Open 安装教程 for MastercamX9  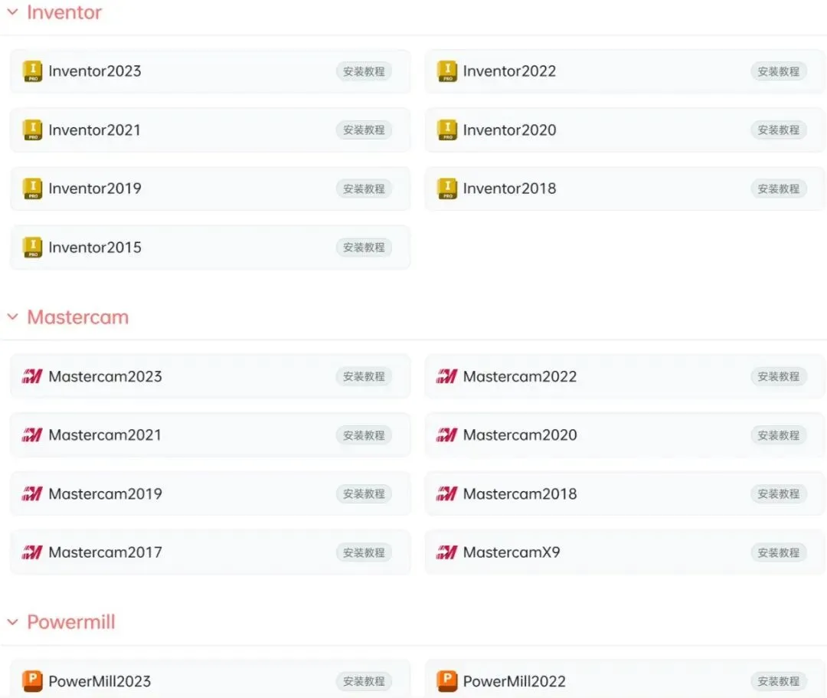[x=779, y=552]
